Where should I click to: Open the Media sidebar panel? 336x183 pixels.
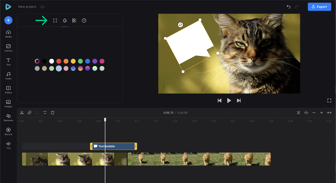8,34
